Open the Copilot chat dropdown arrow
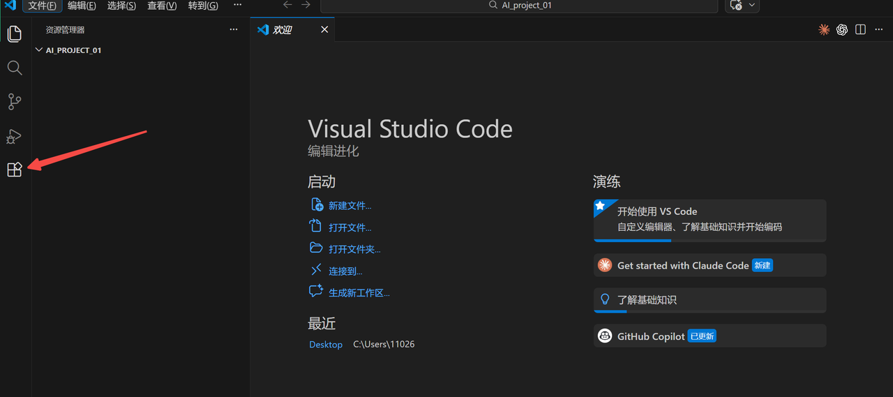 (x=752, y=5)
